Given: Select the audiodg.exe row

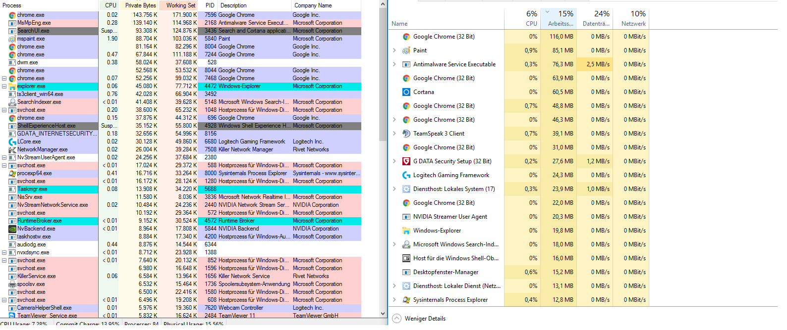Looking at the screenshot, I should pos(180,244).
